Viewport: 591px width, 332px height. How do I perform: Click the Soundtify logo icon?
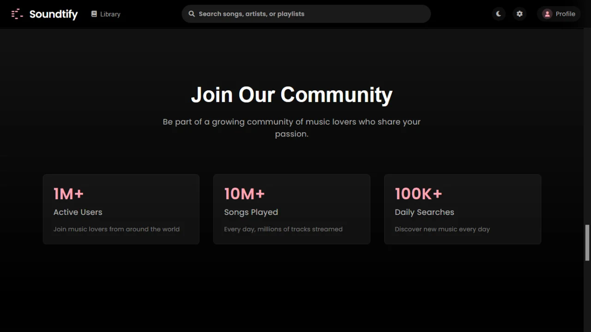[17, 14]
